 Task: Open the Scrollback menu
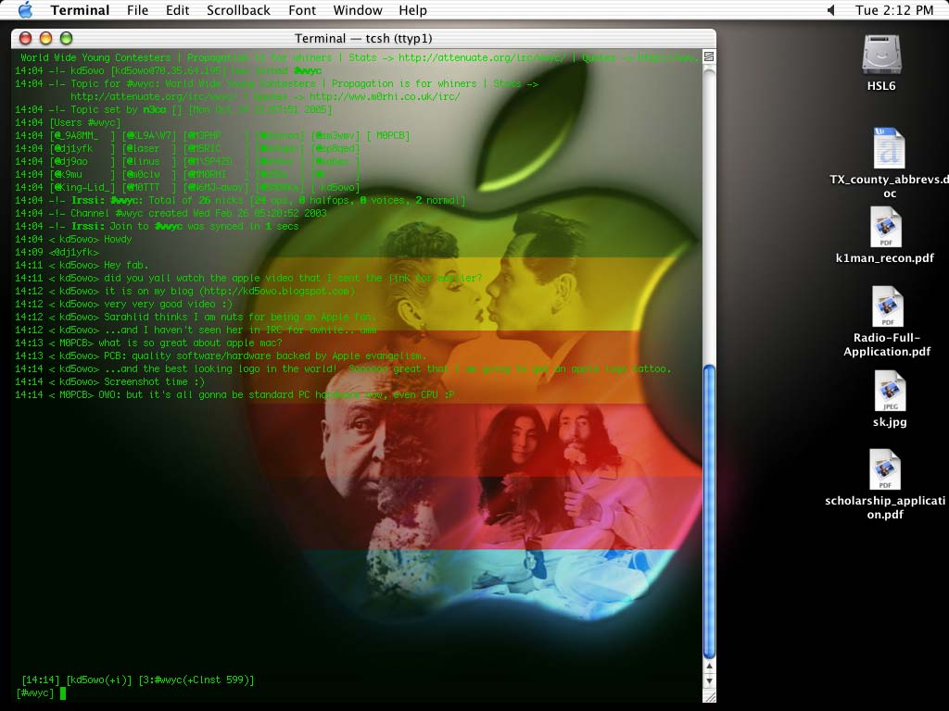tap(238, 10)
